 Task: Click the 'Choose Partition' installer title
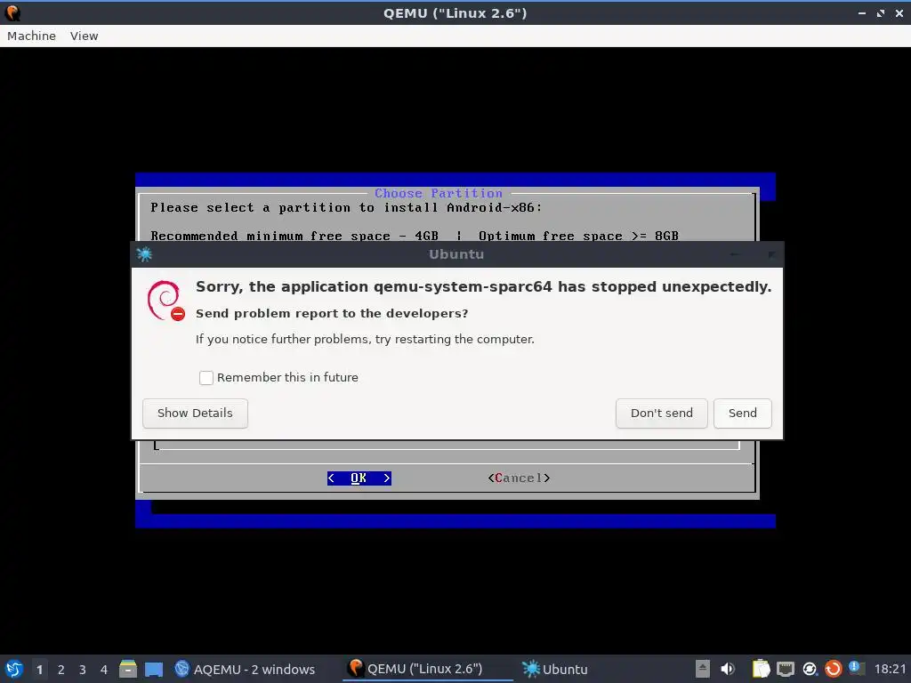point(439,193)
